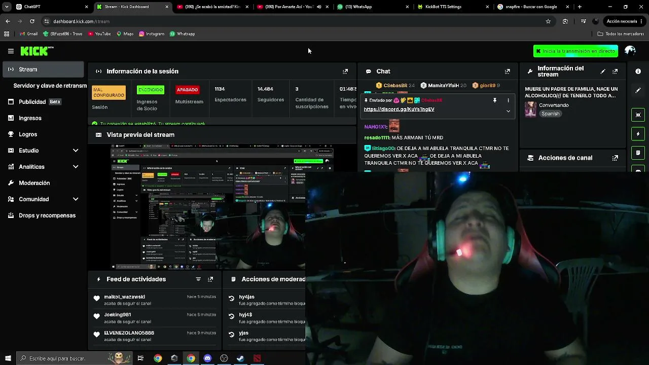Viewport: 649px width, 365px height.
Task: Undo the yjas blocked term action
Action: [232, 335]
